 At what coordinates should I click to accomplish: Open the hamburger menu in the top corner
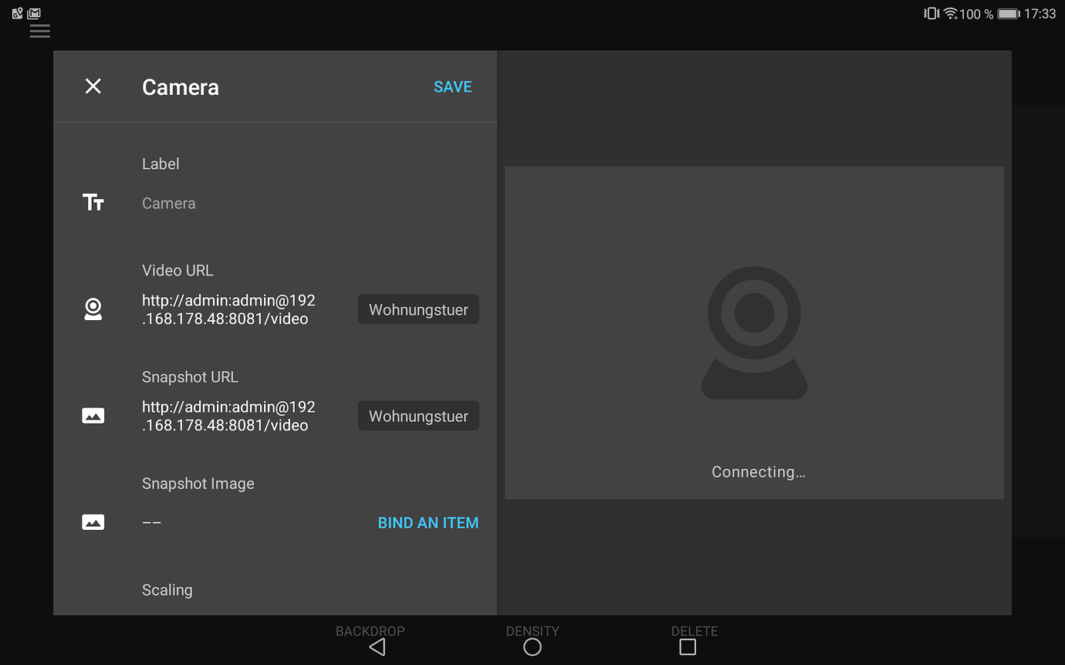39,32
